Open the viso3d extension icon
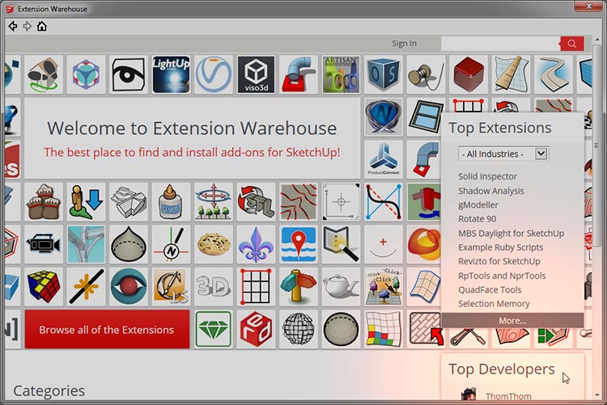607x405 pixels. click(256, 74)
